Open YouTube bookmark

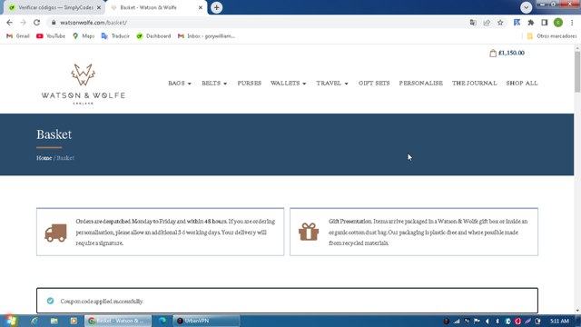(51, 36)
